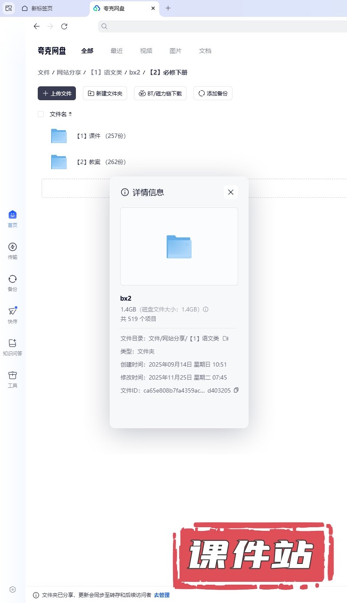Sort files by clicking 文件名 sort arrows
Viewport: 347px width, 603px height.
click(70, 114)
